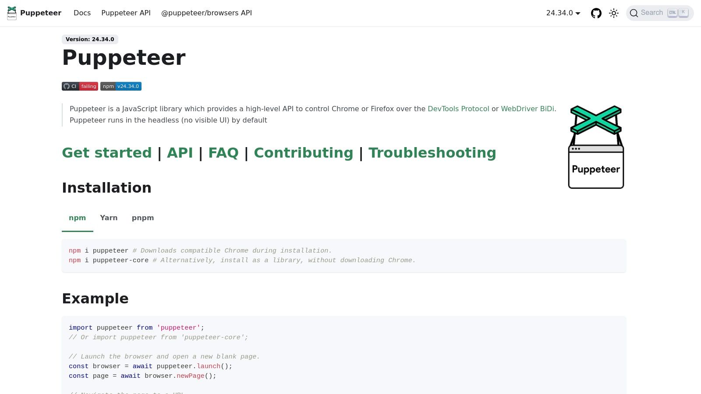Open the GitHub repository icon
This screenshot has width=701, height=394.
click(x=596, y=13)
